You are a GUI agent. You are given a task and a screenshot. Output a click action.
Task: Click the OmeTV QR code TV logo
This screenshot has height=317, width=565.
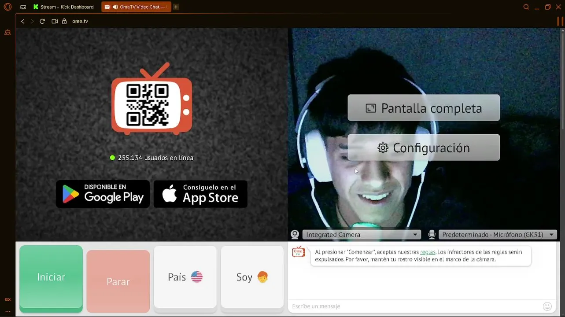(x=151, y=99)
